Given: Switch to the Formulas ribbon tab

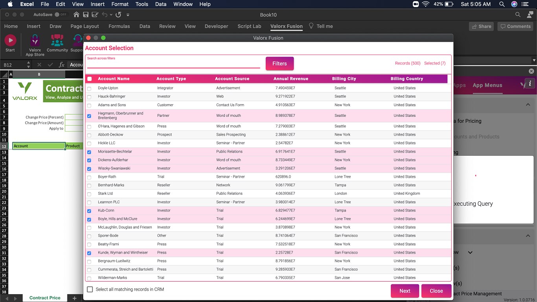Looking at the screenshot, I should (119, 26).
